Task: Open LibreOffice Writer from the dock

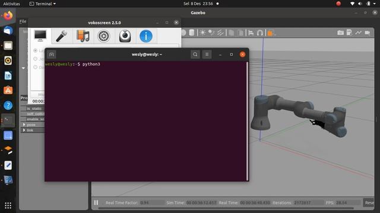Action: 8,75
